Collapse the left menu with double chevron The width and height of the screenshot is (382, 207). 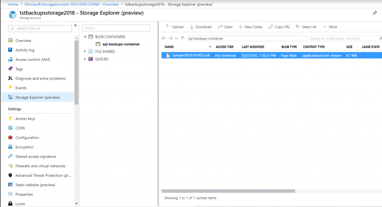pyautogui.click(x=75, y=25)
